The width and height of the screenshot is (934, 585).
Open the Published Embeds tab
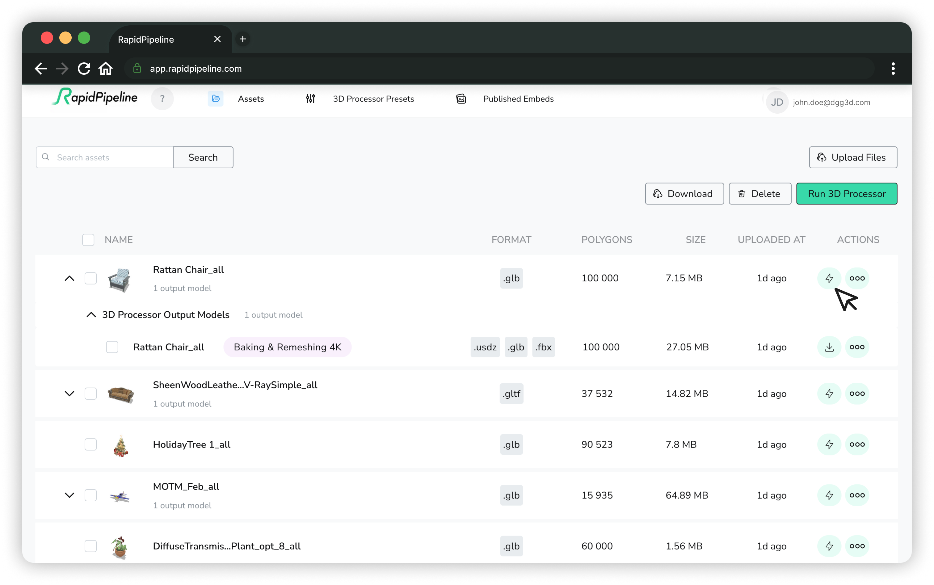click(x=518, y=99)
